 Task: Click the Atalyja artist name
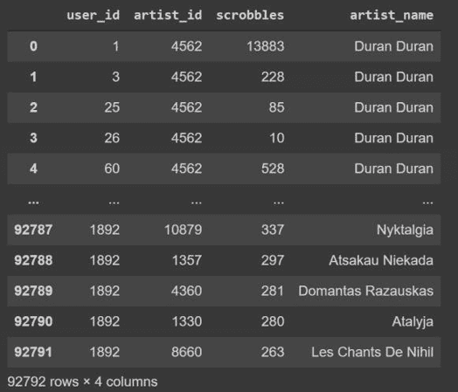(413, 321)
